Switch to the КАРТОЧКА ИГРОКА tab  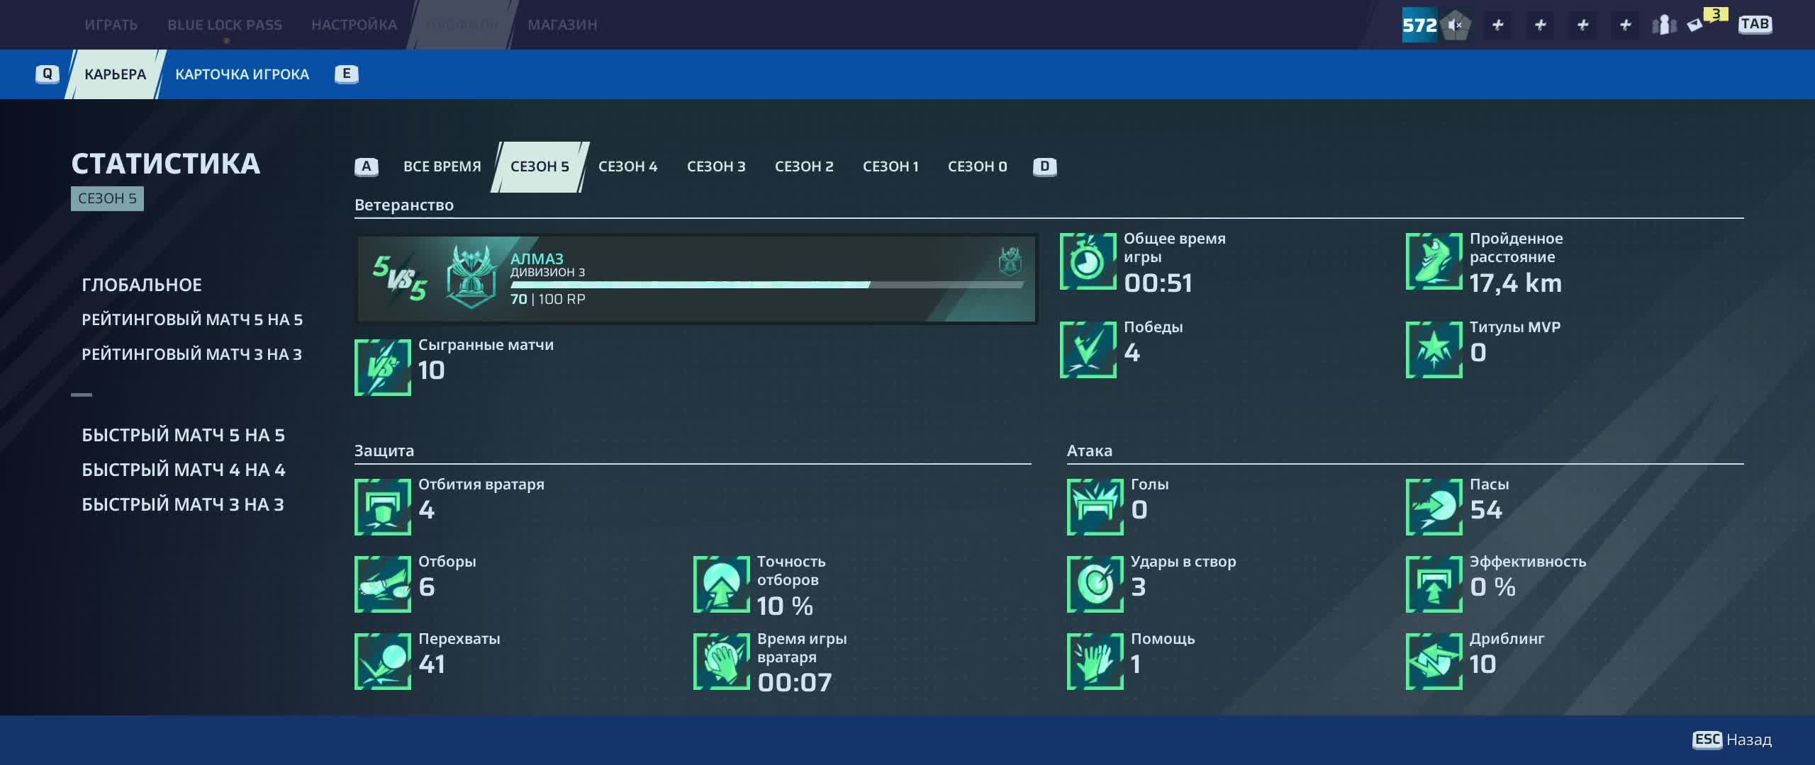(242, 74)
